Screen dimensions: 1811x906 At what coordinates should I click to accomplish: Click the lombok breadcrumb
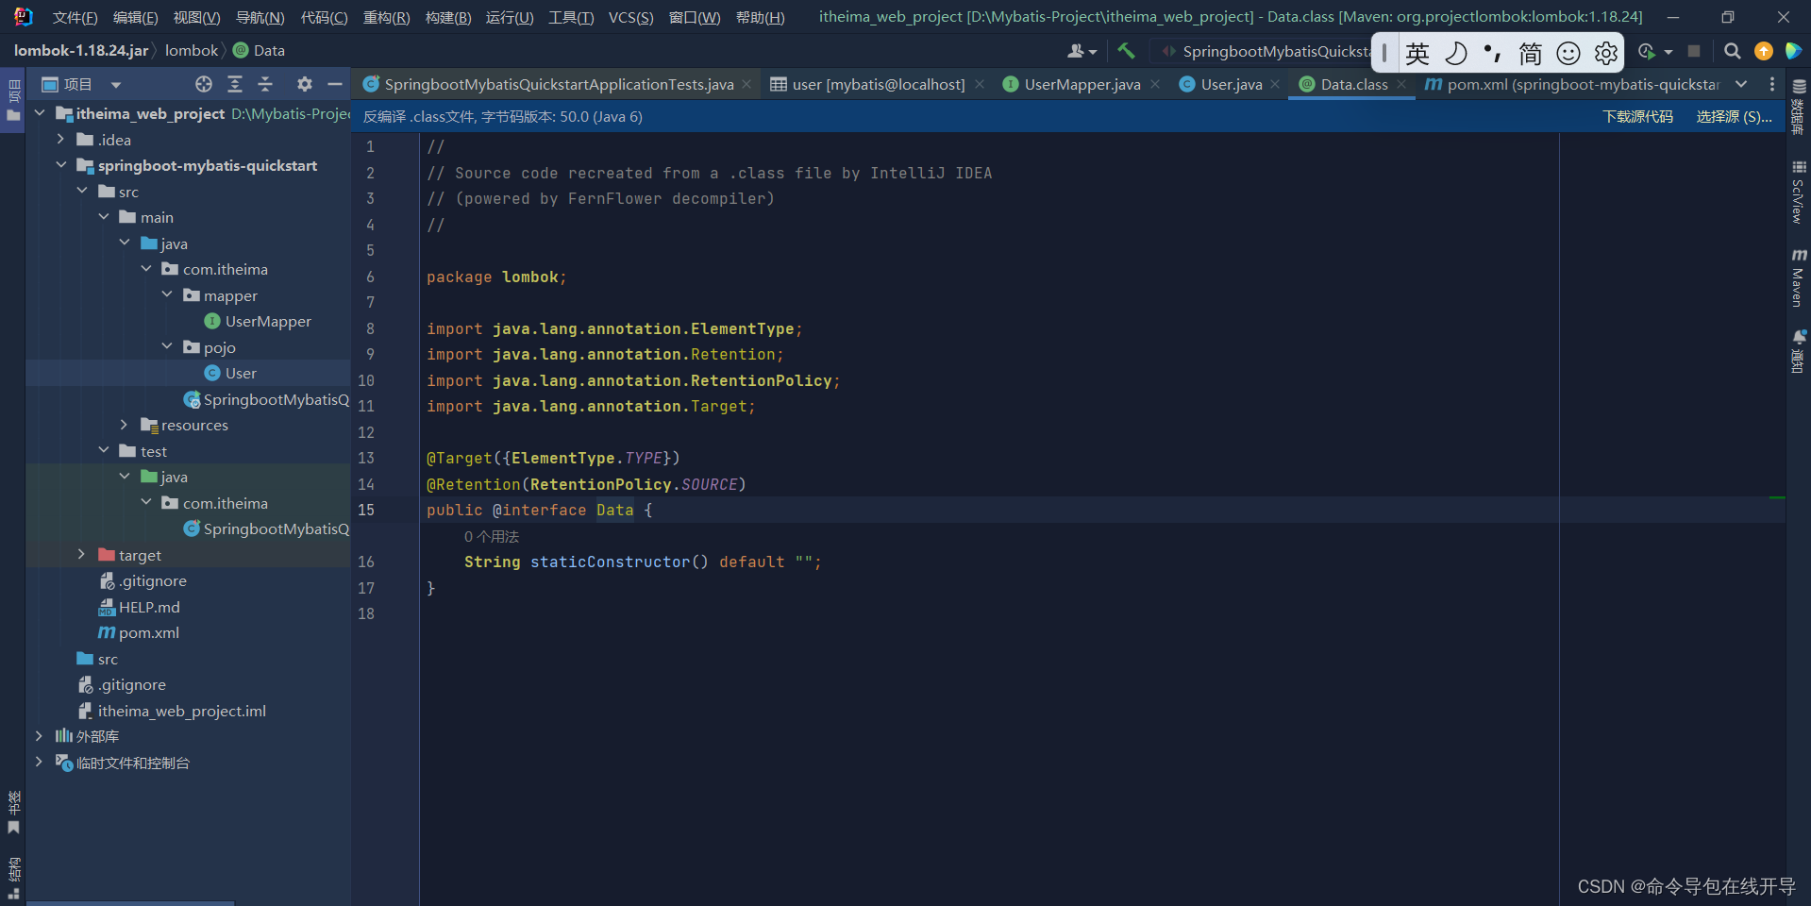pyautogui.click(x=192, y=50)
